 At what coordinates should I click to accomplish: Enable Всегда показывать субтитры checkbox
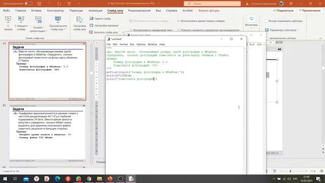pyautogui.click(x=267, y=21)
